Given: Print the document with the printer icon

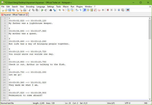Looking at the screenshot, I should click(x=25, y=10).
